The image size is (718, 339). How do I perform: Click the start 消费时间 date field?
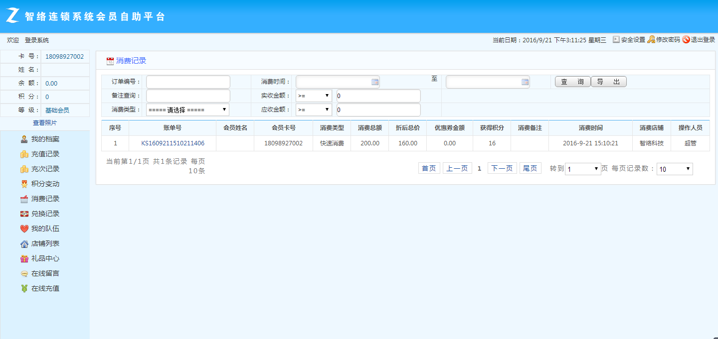click(338, 82)
